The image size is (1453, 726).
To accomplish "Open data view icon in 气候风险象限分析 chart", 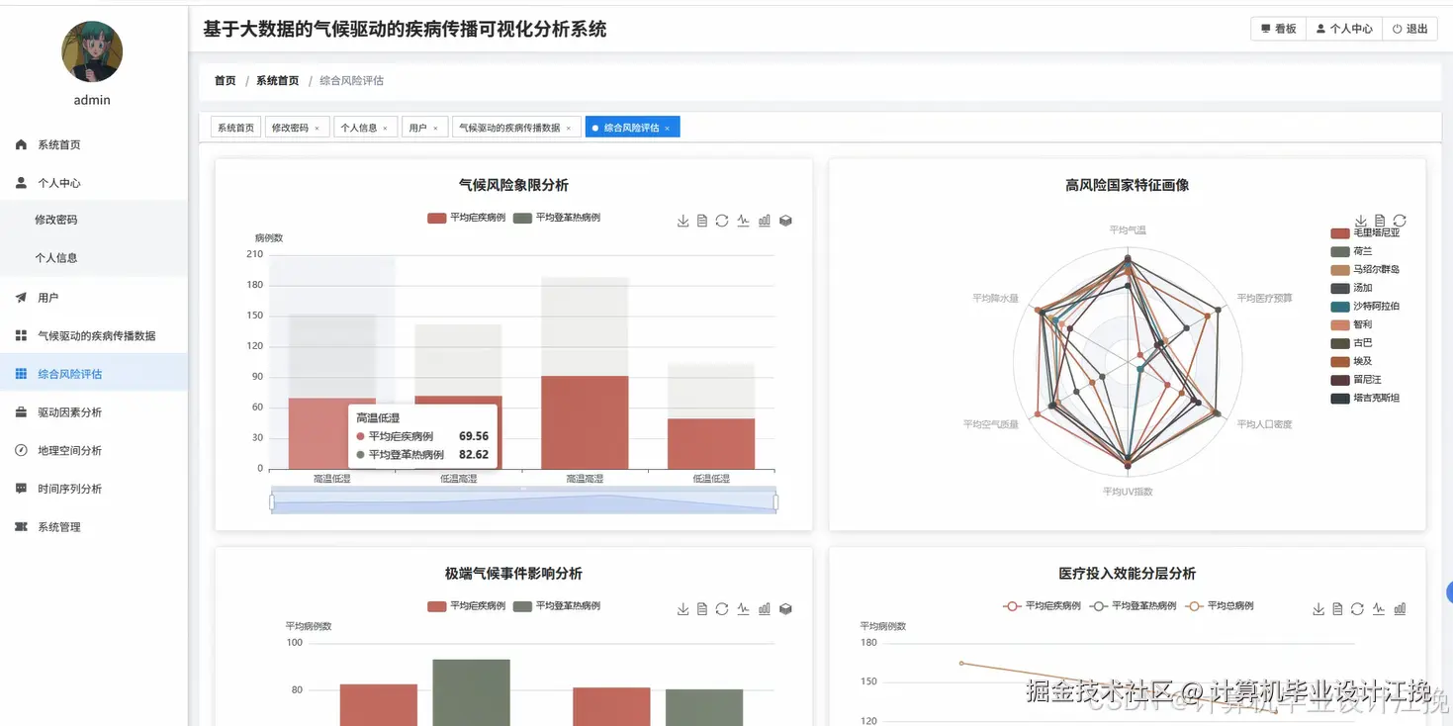I will [x=702, y=221].
